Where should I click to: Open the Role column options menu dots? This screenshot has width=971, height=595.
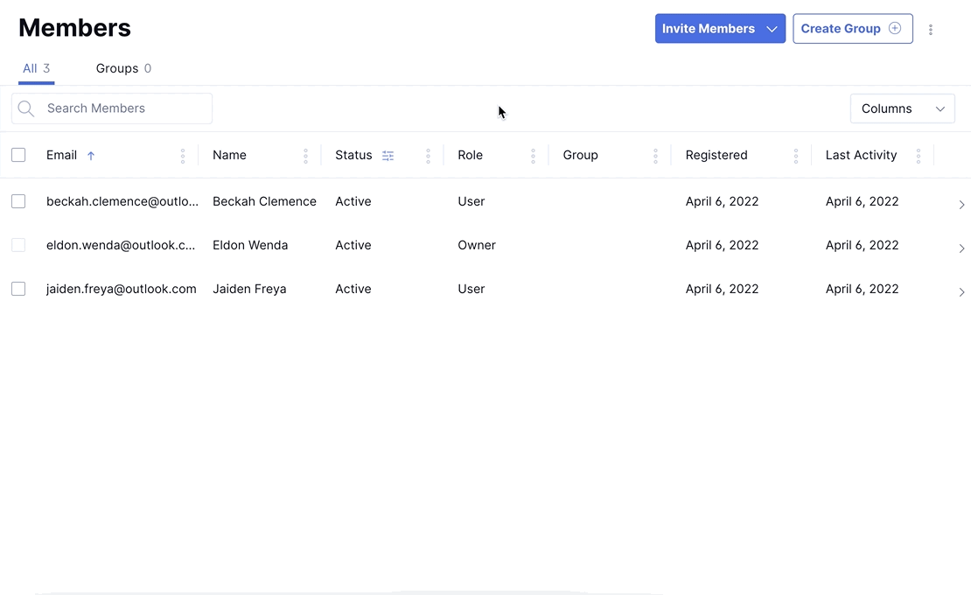click(x=533, y=156)
